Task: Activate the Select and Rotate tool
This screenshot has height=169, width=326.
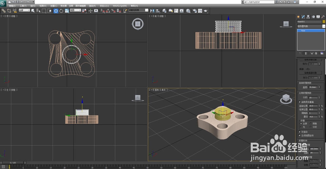Action: [61, 11]
